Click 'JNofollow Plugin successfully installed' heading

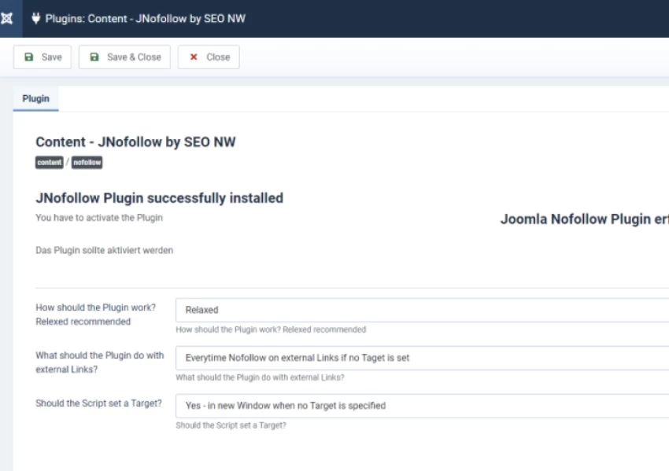(160, 198)
